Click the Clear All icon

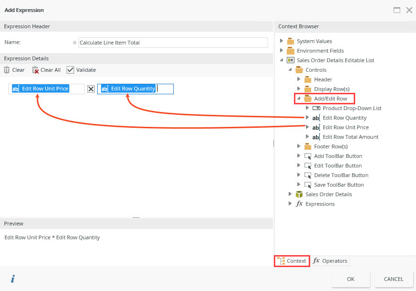pyautogui.click(x=35, y=70)
